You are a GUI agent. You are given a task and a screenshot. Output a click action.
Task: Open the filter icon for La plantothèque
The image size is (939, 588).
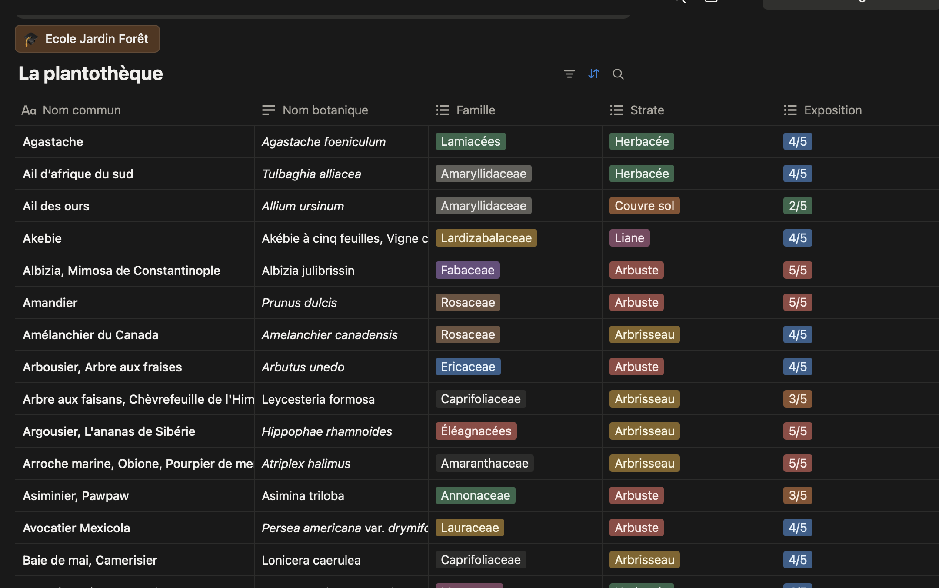pos(569,74)
